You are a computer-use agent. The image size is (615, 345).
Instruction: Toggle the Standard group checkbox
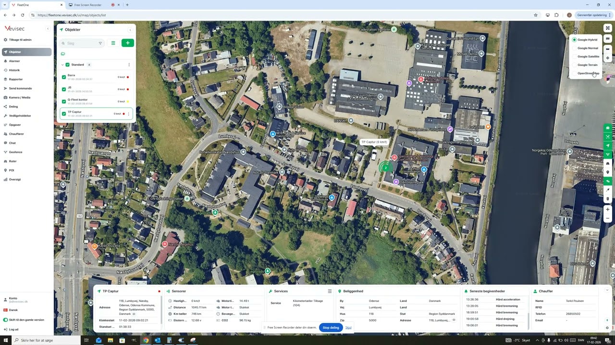(x=67, y=65)
